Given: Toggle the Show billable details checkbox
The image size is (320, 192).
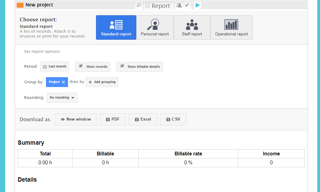Looking at the screenshot, I should (x=122, y=66).
